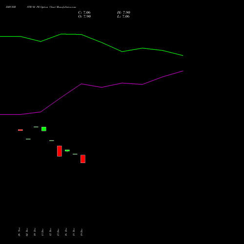Click the 'L: 7.06' low value
Screen dimensions: 244x244
pyautogui.click(x=123, y=16)
